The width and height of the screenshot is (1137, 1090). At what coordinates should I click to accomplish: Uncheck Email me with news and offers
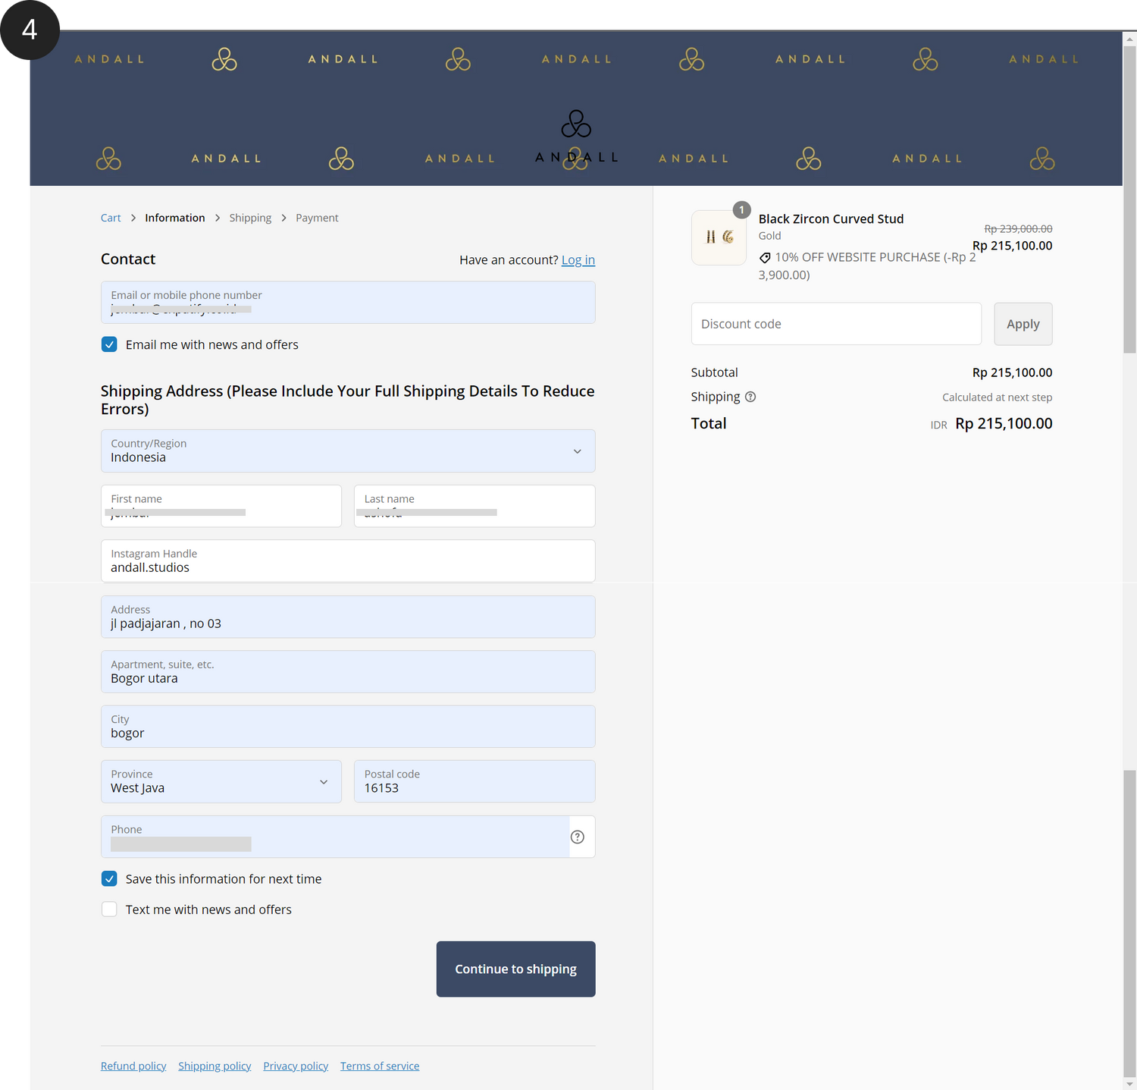(110, 344)
